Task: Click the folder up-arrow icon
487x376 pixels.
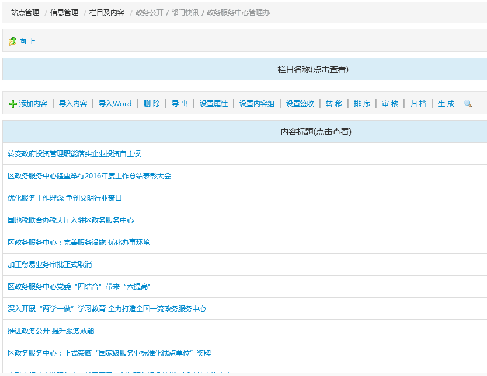Action: pyautogui.click(x=12, y=41)
